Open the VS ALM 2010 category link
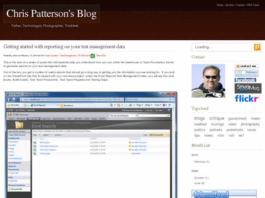Viewport: 265px width, 198px height. [84, 56]
